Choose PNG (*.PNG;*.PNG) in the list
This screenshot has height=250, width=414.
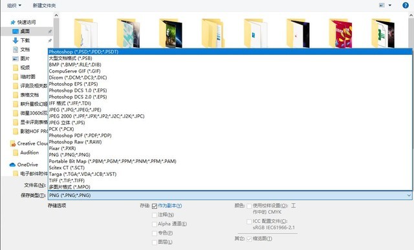pyautogui.click(x=230, y=155)
